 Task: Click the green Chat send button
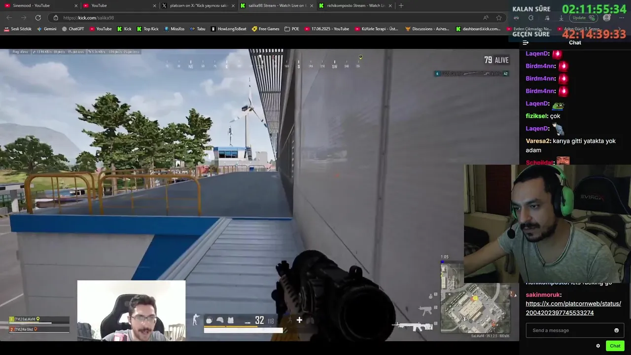(615, 346)
